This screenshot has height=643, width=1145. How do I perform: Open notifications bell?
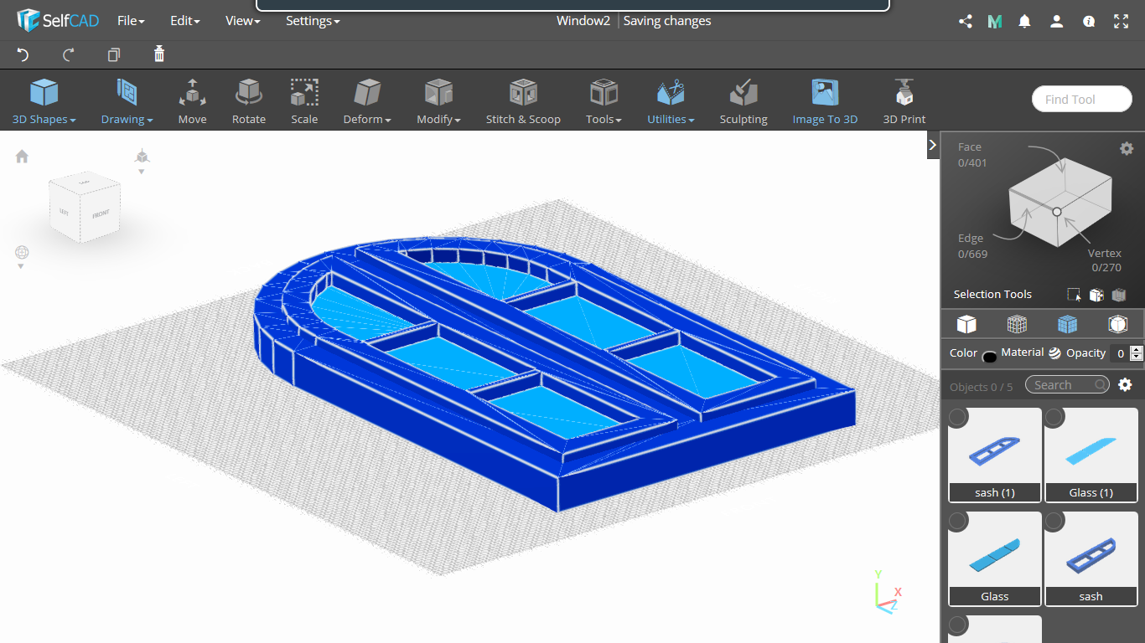(1024, 22)
